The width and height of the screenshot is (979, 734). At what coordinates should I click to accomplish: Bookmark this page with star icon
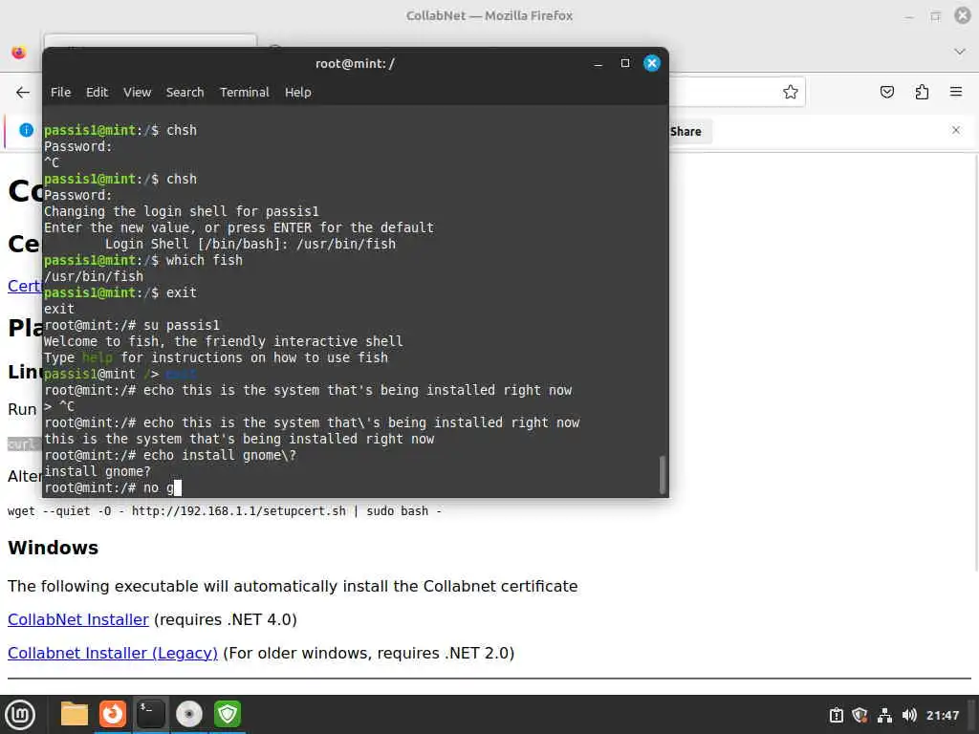pyautogui.click(x=791, y=93)
